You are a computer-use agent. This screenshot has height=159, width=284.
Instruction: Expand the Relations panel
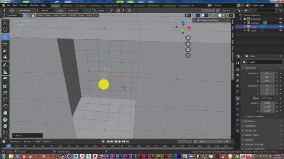[x=249, y=121]
